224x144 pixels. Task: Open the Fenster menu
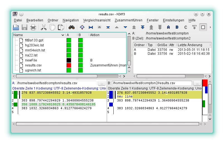pyautogui.click(x=153, y=20)
